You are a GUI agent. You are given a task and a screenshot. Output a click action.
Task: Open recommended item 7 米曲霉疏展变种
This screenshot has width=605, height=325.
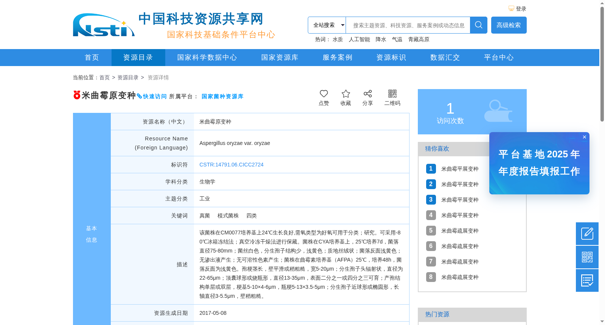(x=460, y=262)
